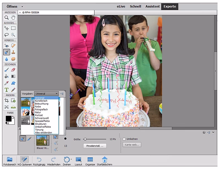220x169 pixels.
Task: Enable the Umkehren checkbox
Action: (124, 139)
